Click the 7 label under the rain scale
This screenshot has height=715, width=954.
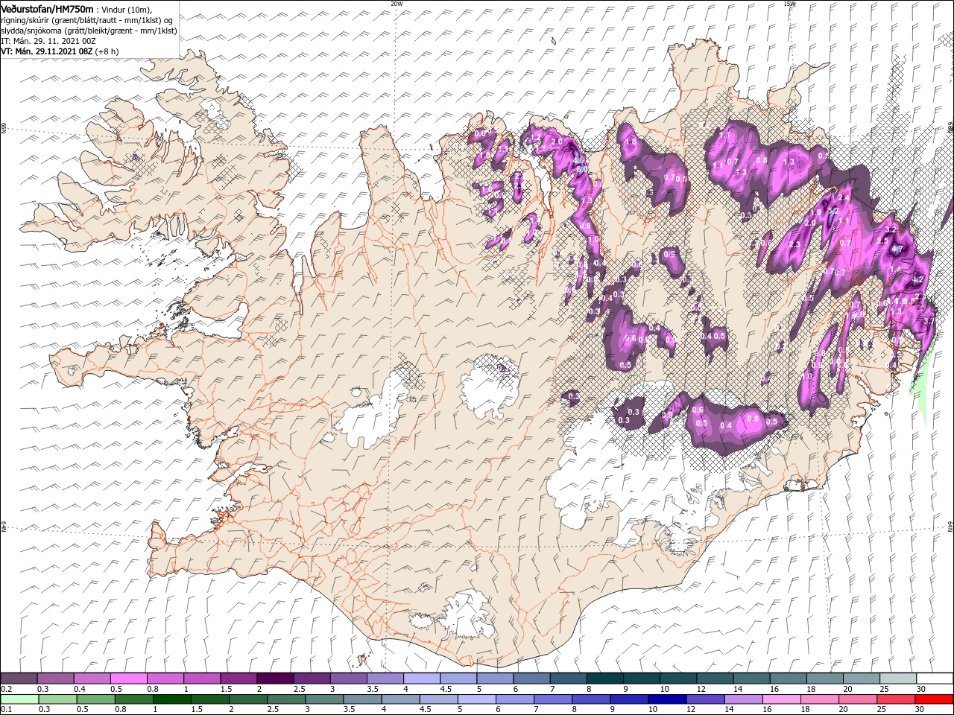point(536,709)
